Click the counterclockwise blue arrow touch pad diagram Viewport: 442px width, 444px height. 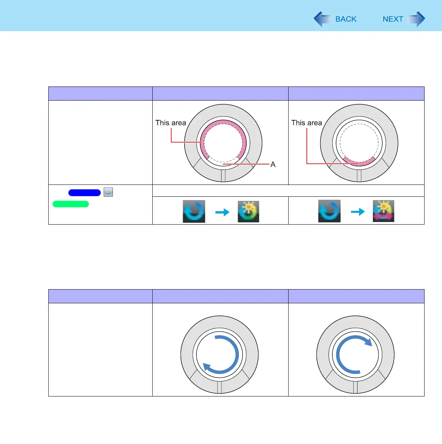220,355
